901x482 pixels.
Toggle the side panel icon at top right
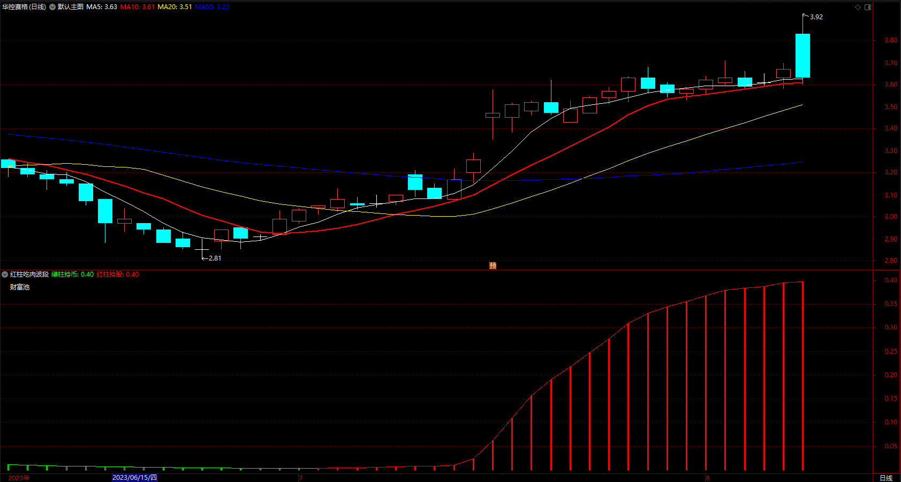868,7
